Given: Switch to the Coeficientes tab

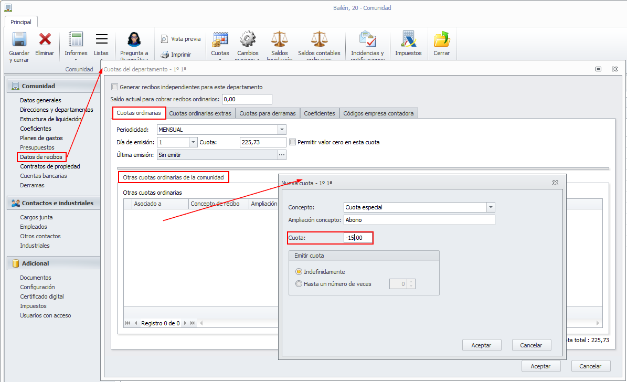Looking at the screenshot, I should 320,113.
